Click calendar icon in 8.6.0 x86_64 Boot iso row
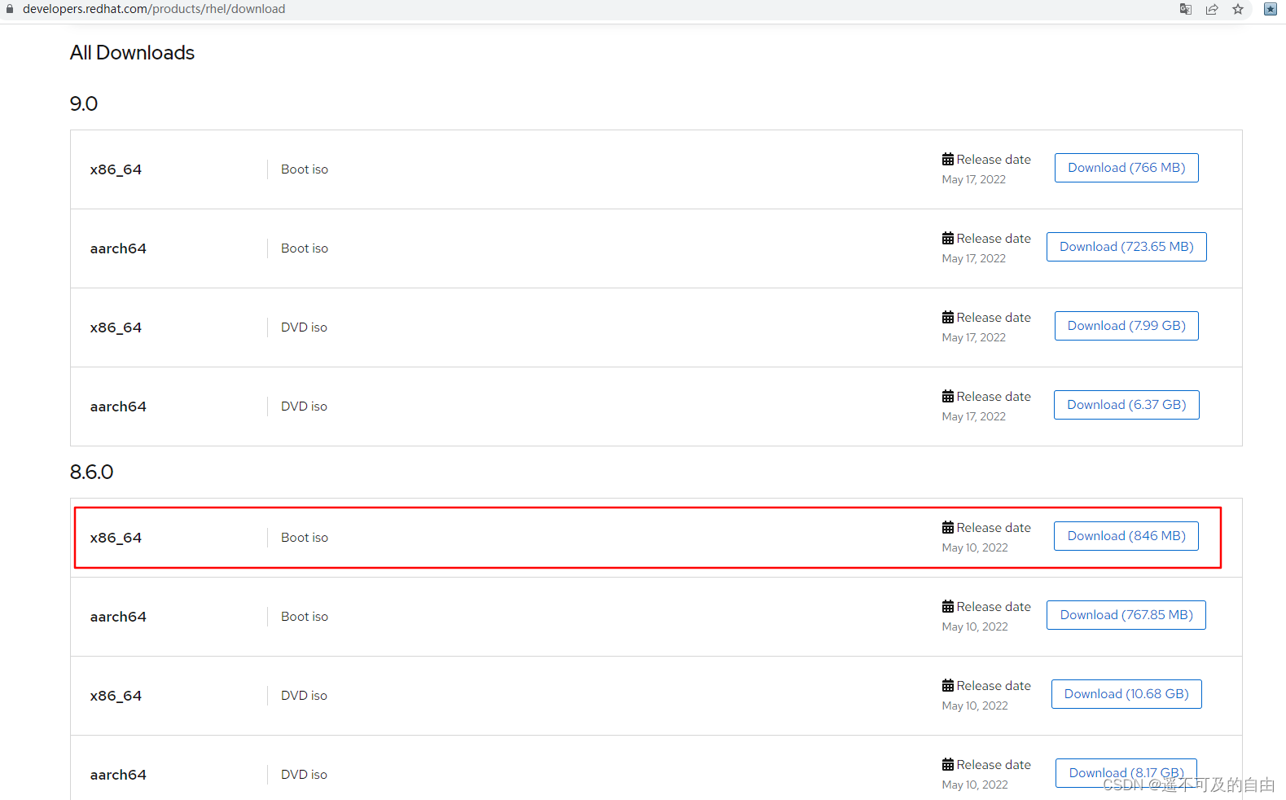The image size is (1286, 800). [x=948, y=527]
